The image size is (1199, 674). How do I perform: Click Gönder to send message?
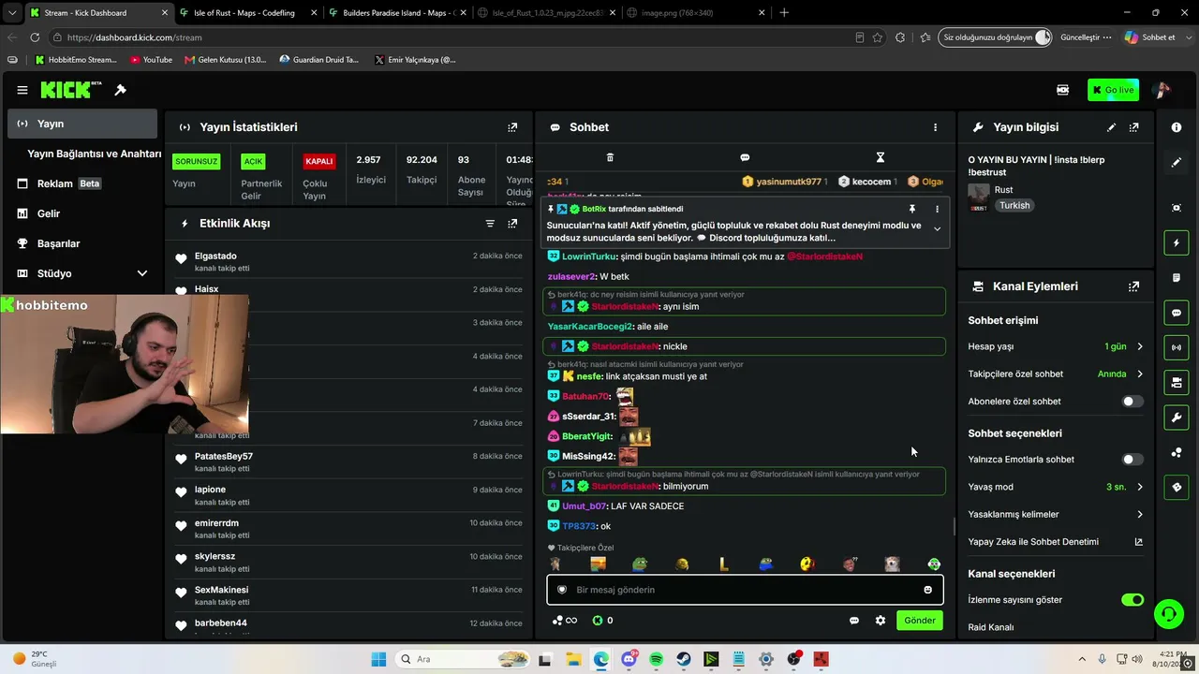coord(919,621)
